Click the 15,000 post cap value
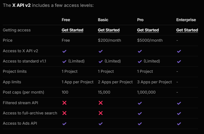Image resolution: width=204 pixels, height=134 pixels. [x=104, y=92]
